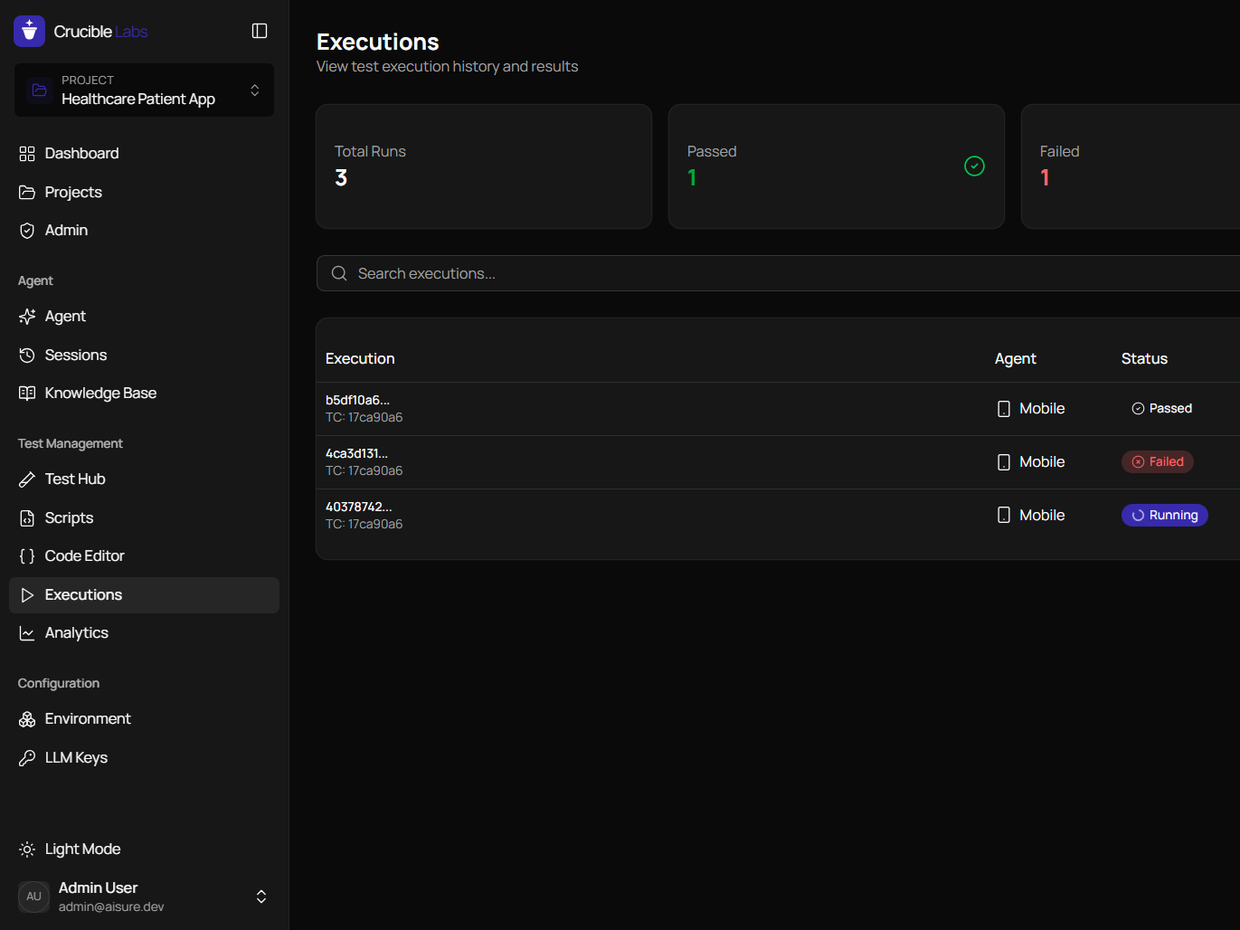The height and width of the screenshot is (930, 1240).
Task: Go to Projects in the sidebar
Action: coord(144,193)
